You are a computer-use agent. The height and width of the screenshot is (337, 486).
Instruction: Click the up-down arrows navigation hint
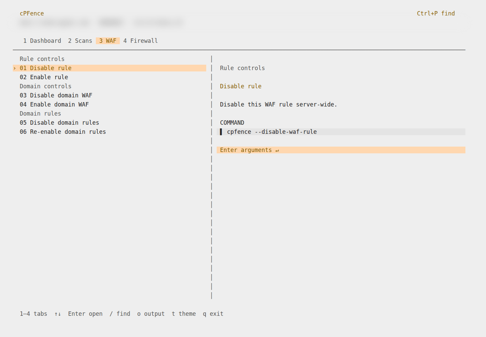pyautogui.click(x=58, y=314)
